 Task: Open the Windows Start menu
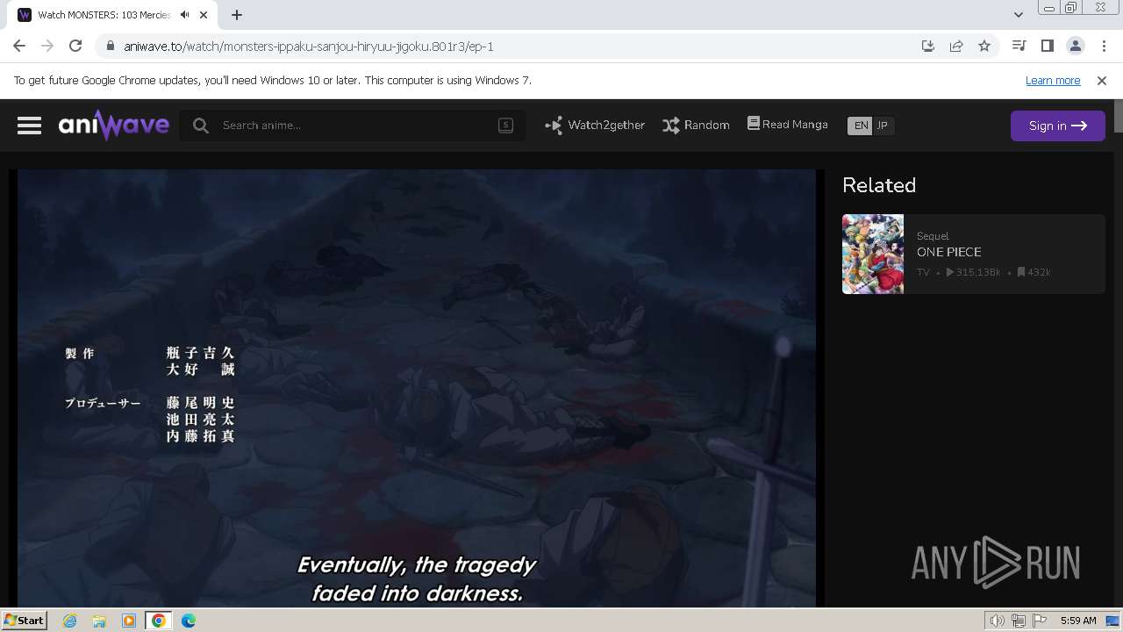tap(25, 620)
